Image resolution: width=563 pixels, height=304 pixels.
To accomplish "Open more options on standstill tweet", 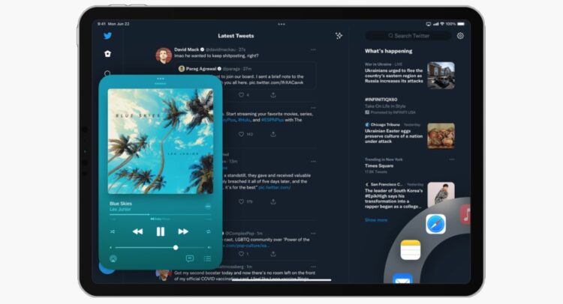I will tap(314, 162).
